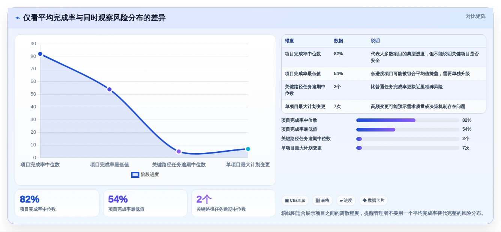Open the 54% 项目完成率最低值 stat card
This screenshot has height=232, width=501.
click(x=145, y=203)
